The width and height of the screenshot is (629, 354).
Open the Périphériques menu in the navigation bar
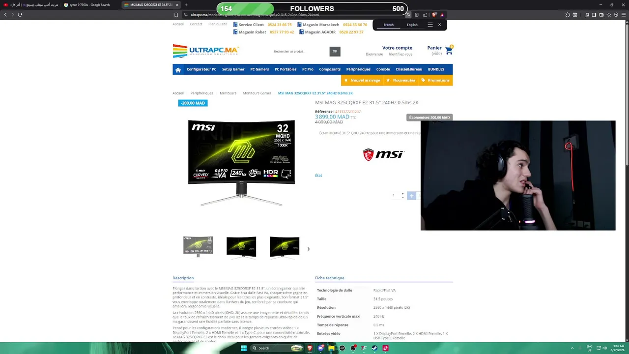click(x=358, y=69)
